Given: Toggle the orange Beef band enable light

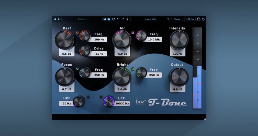Looking at the screenshot, I should 77,33.
